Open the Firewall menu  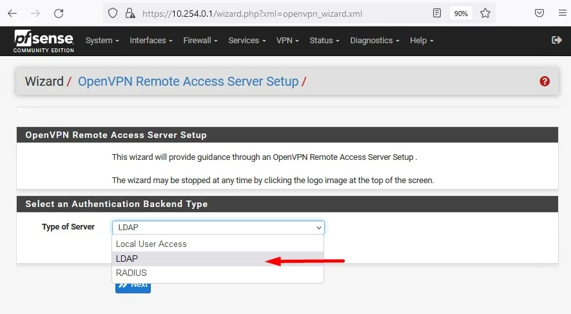pos(200,41)
